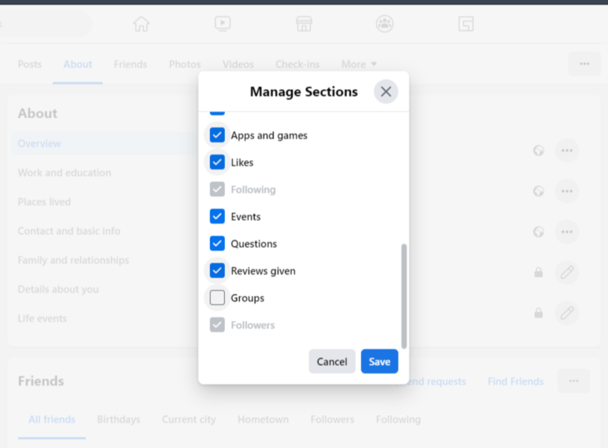Viewport: 608px width, 448px height.
Task: Open the Groups people icon in top bar
Action: (x=384, y=24)
